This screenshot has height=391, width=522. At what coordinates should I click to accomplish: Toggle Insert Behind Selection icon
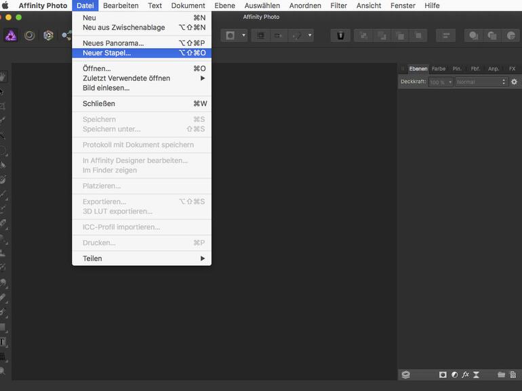474,35
